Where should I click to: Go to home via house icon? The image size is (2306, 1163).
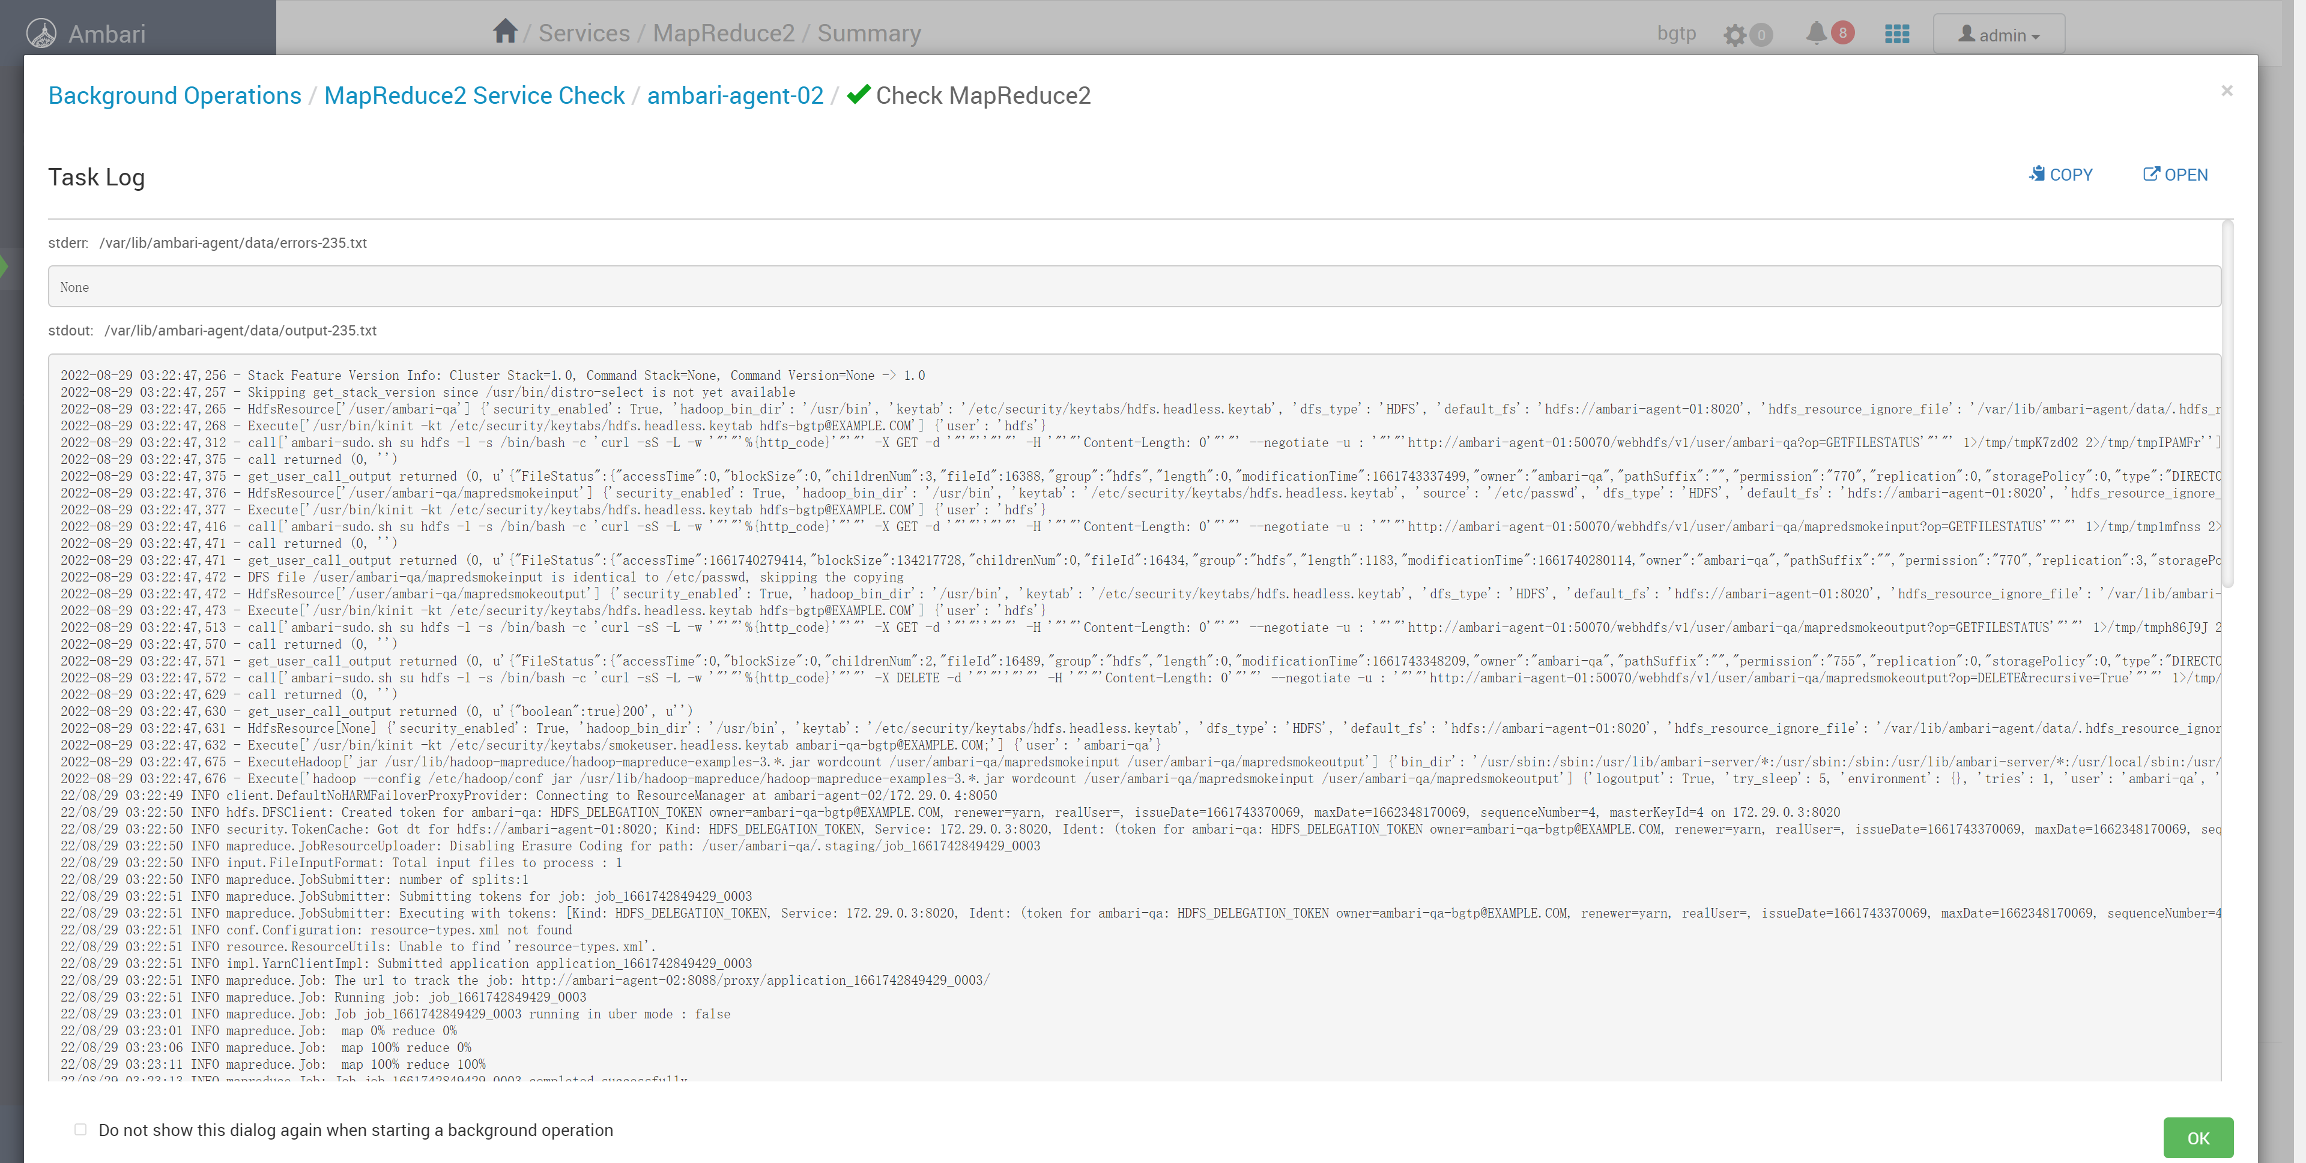pos(505,31)
